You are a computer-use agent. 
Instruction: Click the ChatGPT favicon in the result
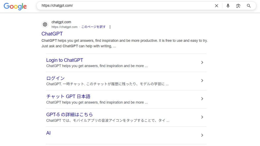pos(45,24)
